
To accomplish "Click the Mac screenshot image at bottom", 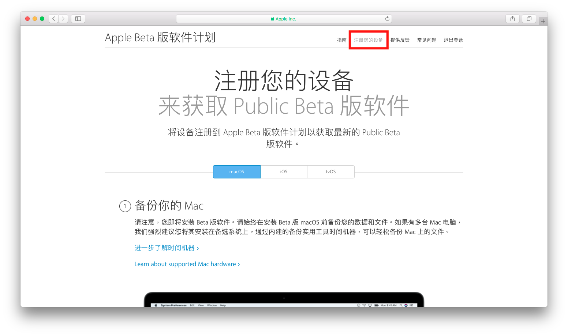I will click(x=284, y=299).
